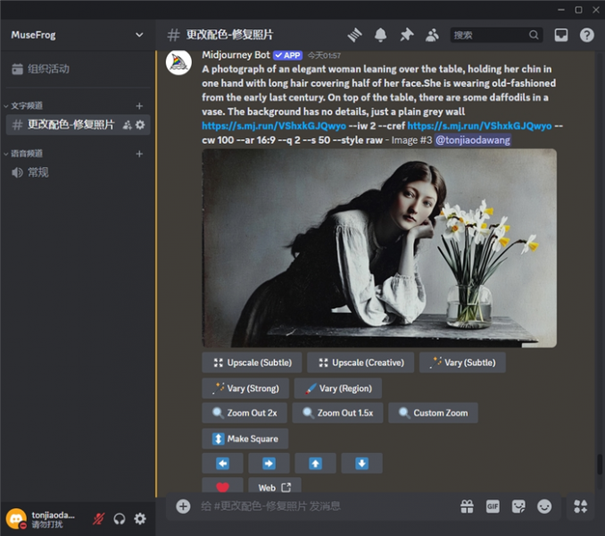Open 组织活动 events entry
The width and height of the screenshot is (605, 536).
pos(77,69)
